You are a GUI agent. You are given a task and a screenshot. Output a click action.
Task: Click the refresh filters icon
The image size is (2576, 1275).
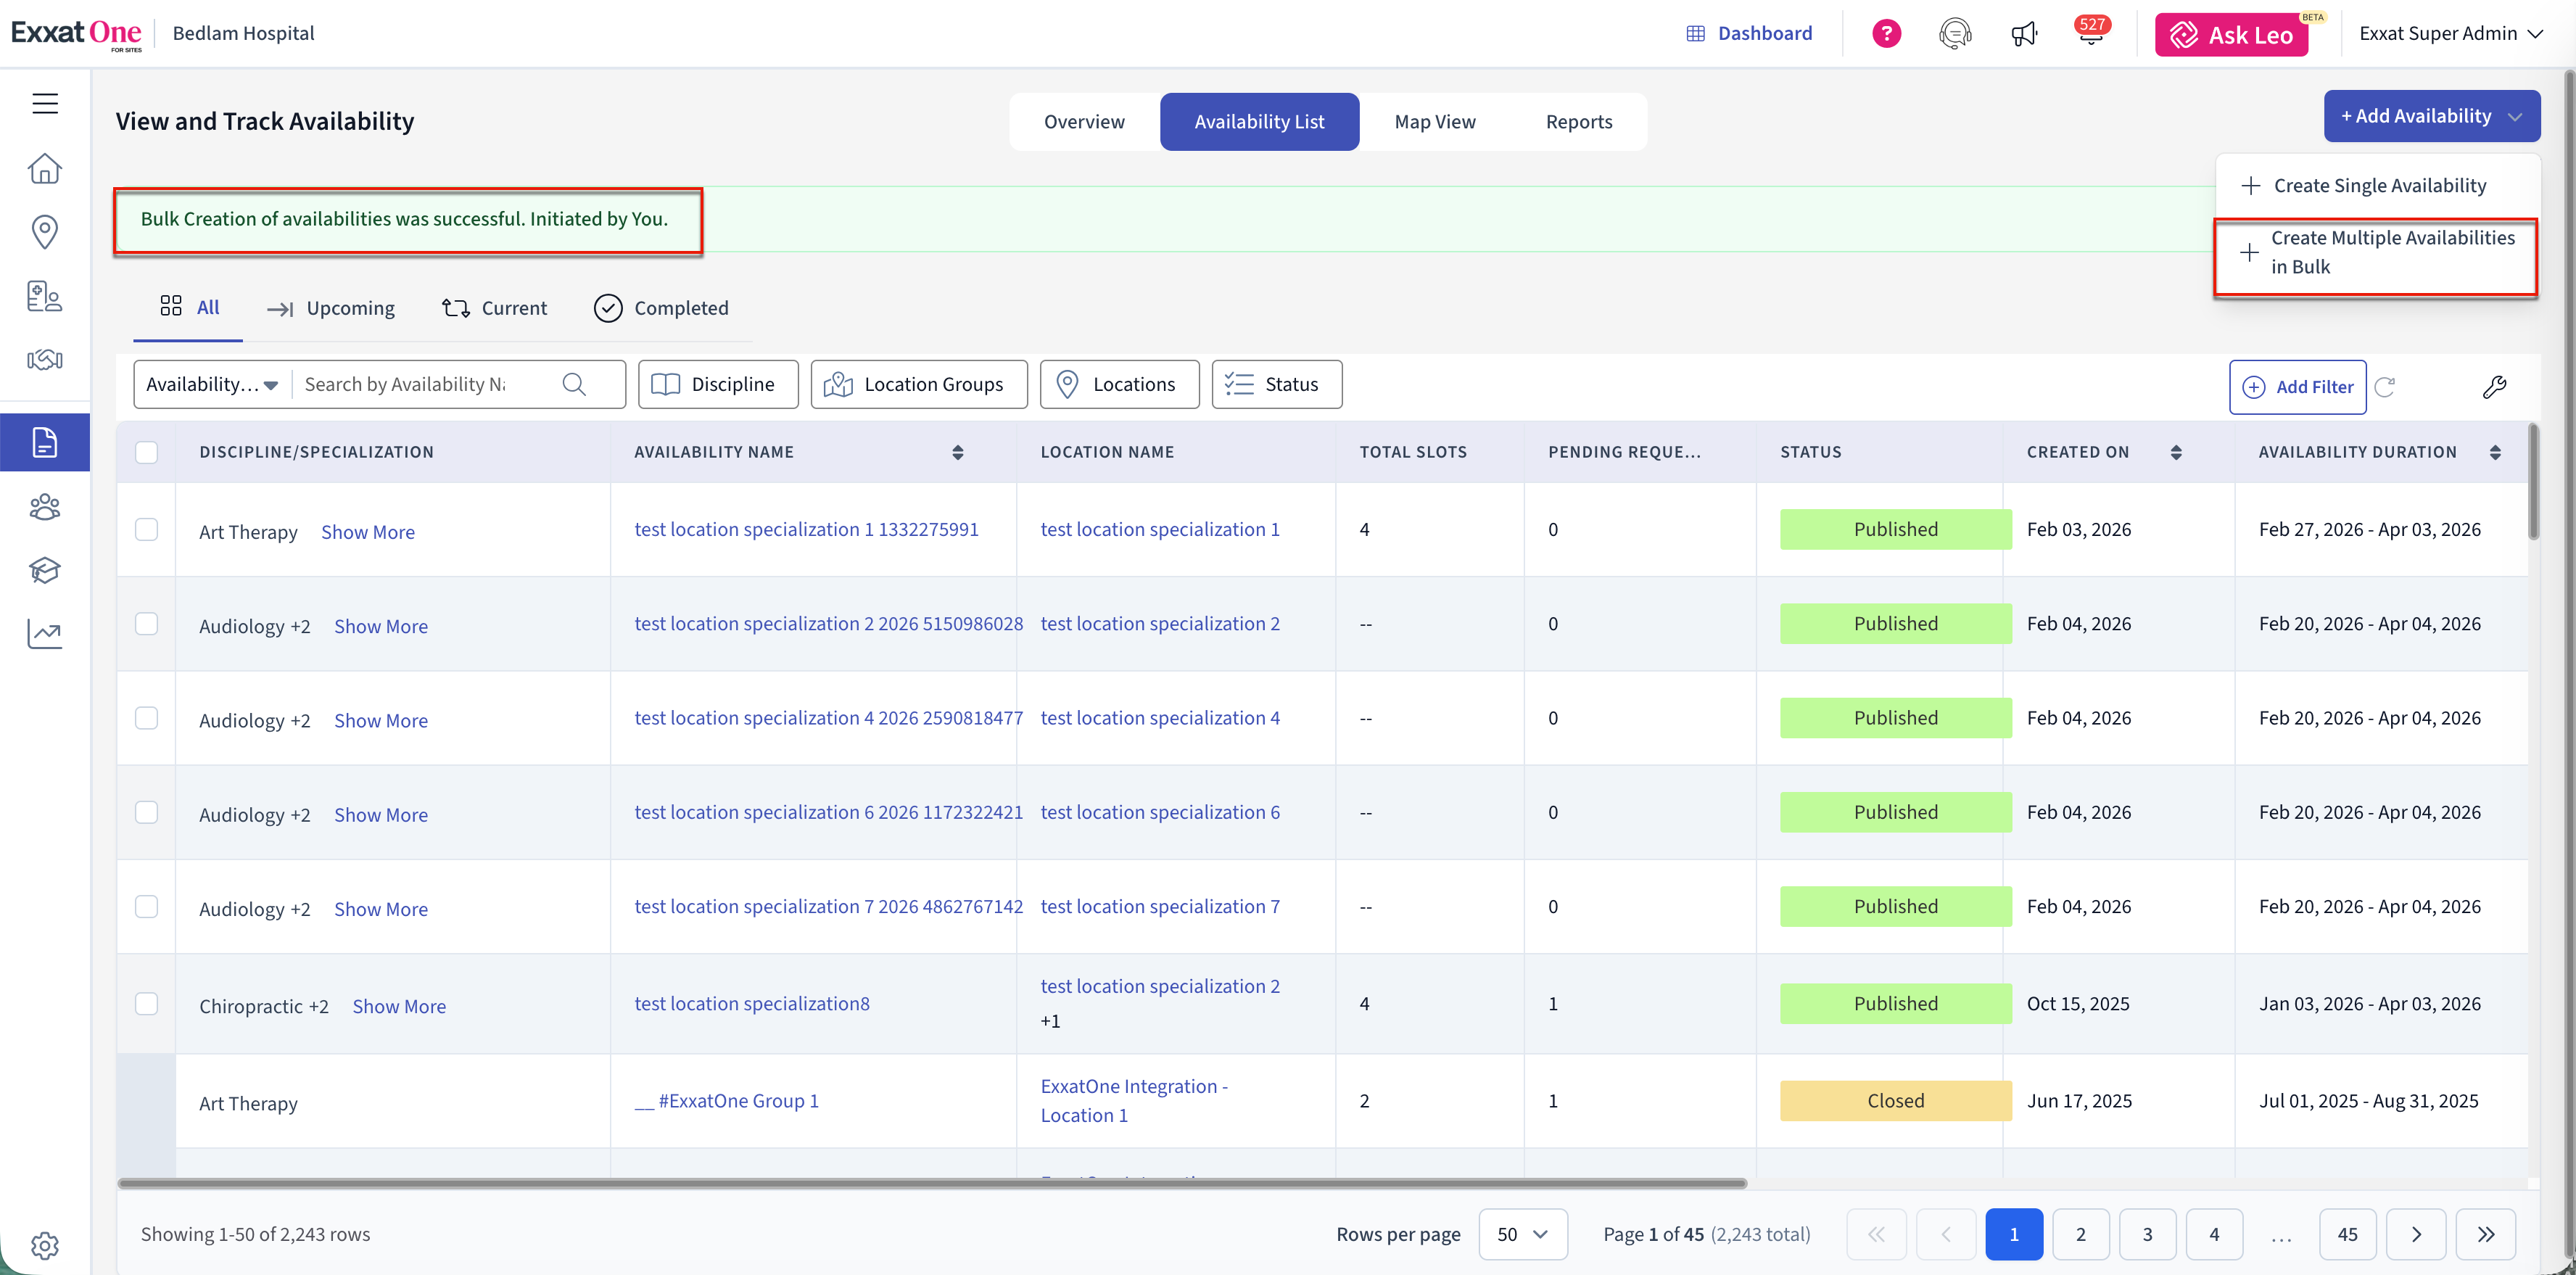(2385, 387)
